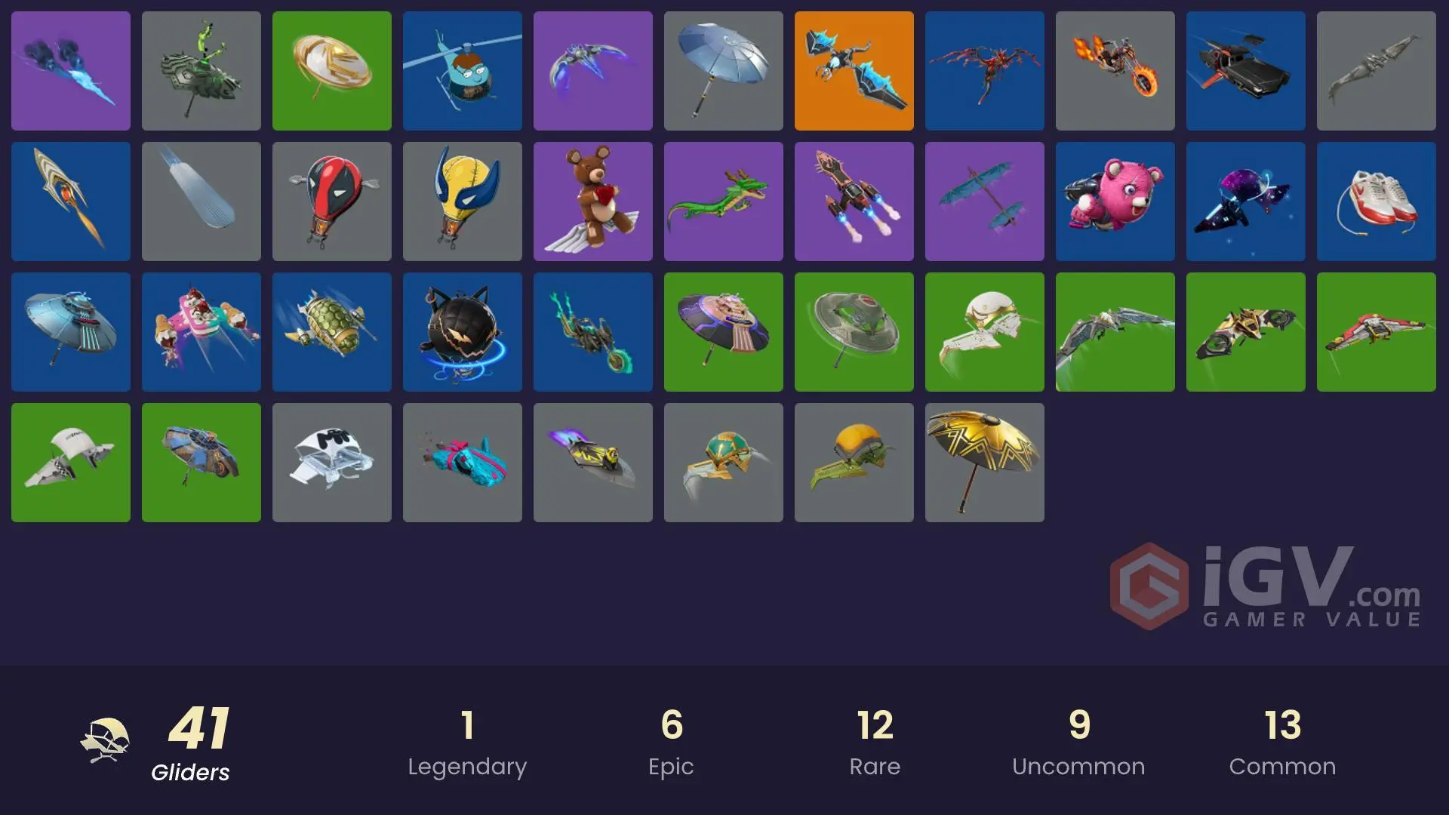
Task: Click the black muscle car glider
Action: pos(1246,71)
